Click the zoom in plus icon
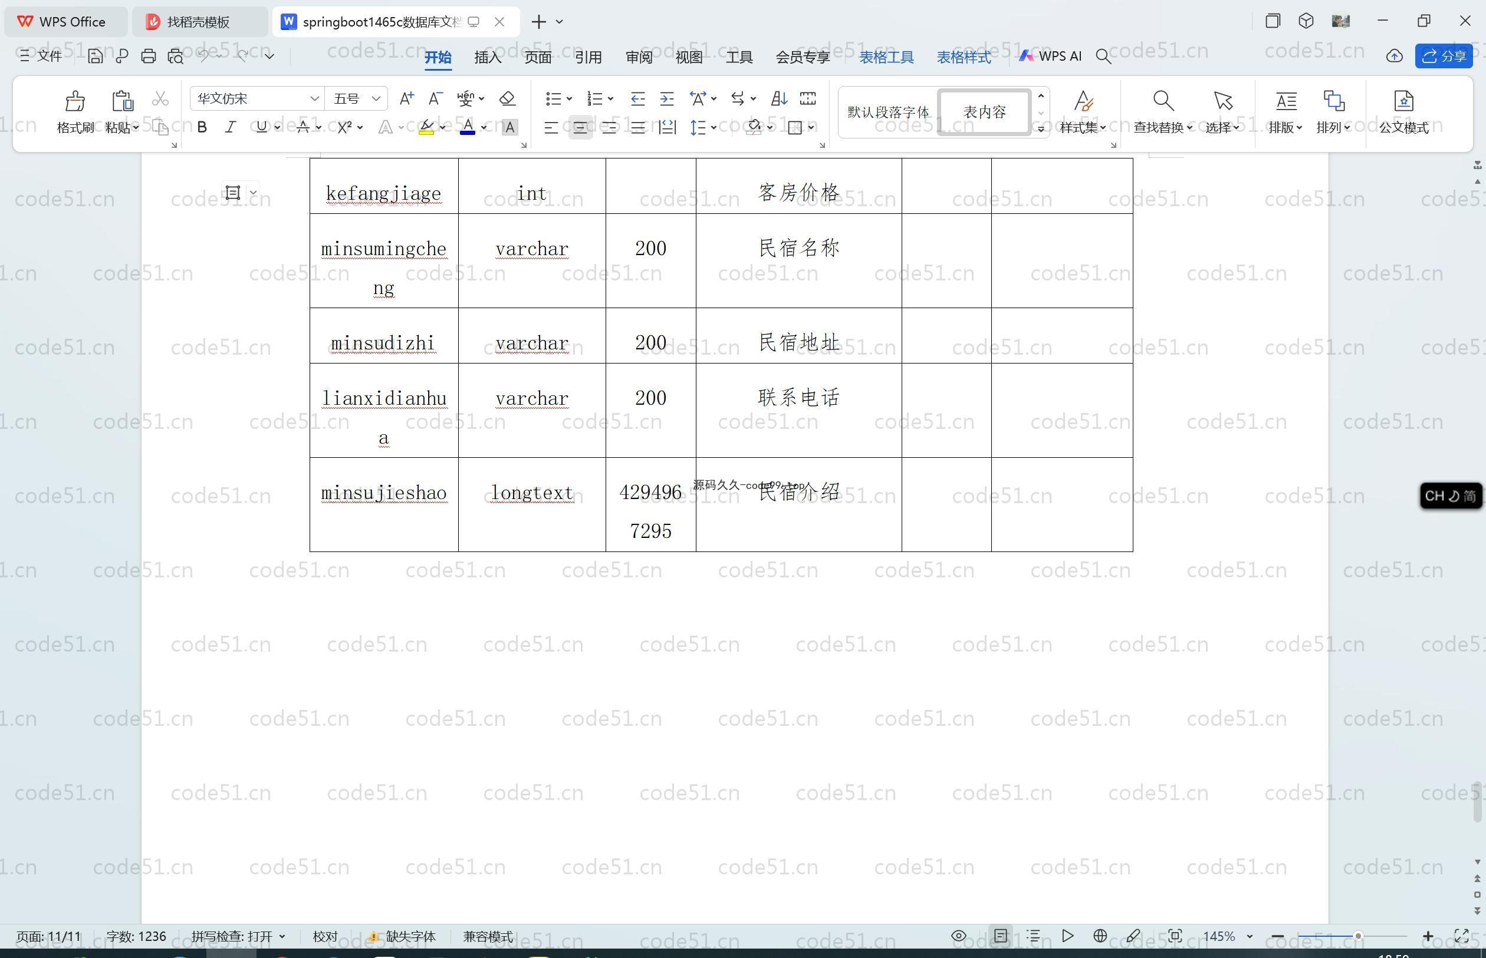 pyautogui.click(x=1428, y=936)
